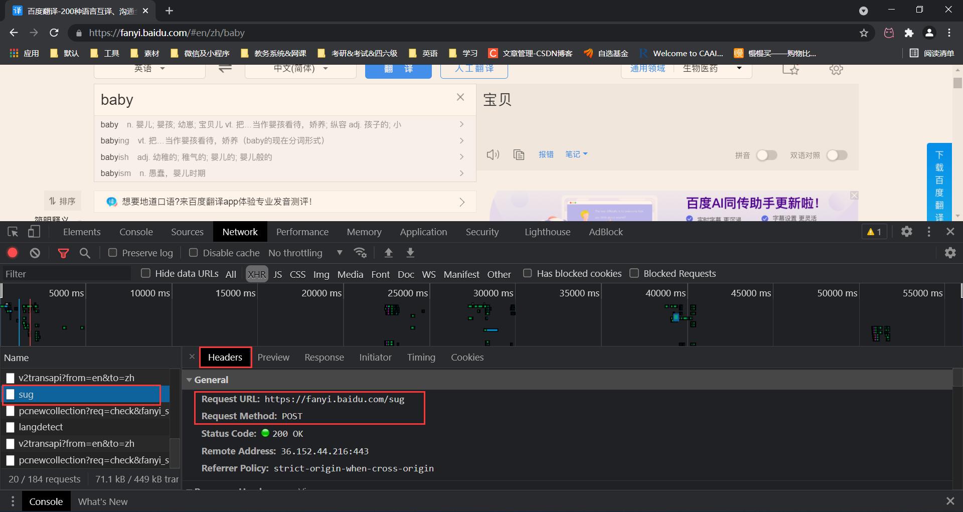Check Blocked Requests

(x=634, y=273)
